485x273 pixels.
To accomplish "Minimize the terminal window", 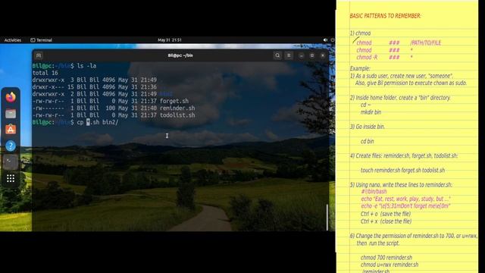I will click(302, 55).
